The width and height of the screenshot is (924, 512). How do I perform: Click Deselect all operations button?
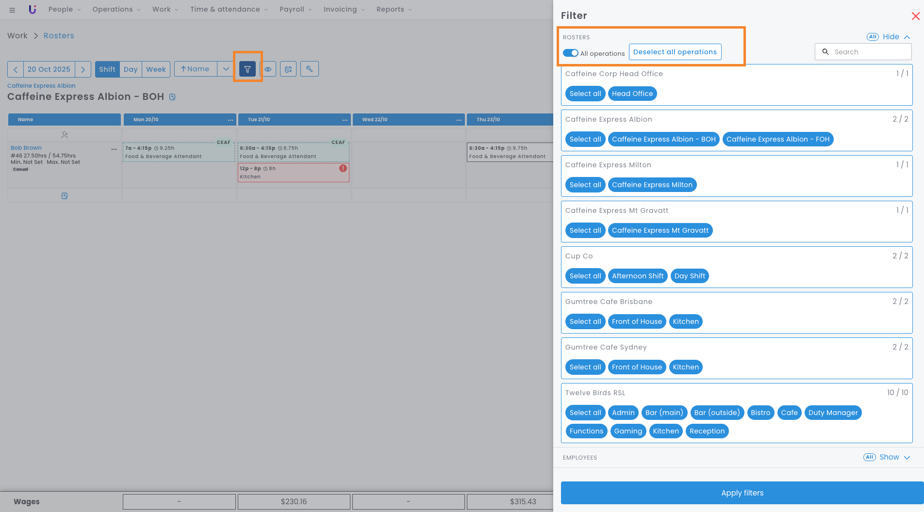[675, 52]
